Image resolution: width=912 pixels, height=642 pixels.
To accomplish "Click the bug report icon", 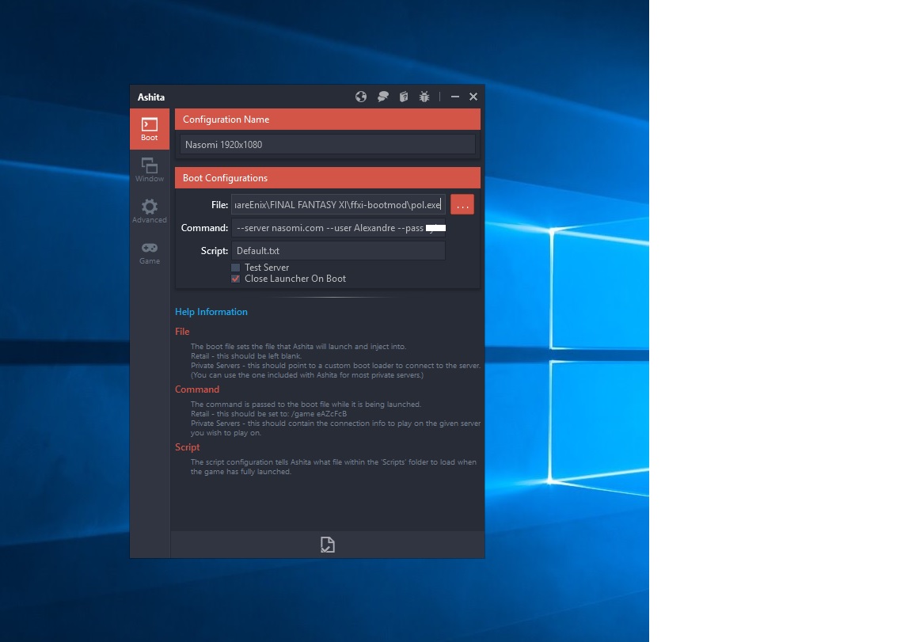I will [x=424, y=97].
